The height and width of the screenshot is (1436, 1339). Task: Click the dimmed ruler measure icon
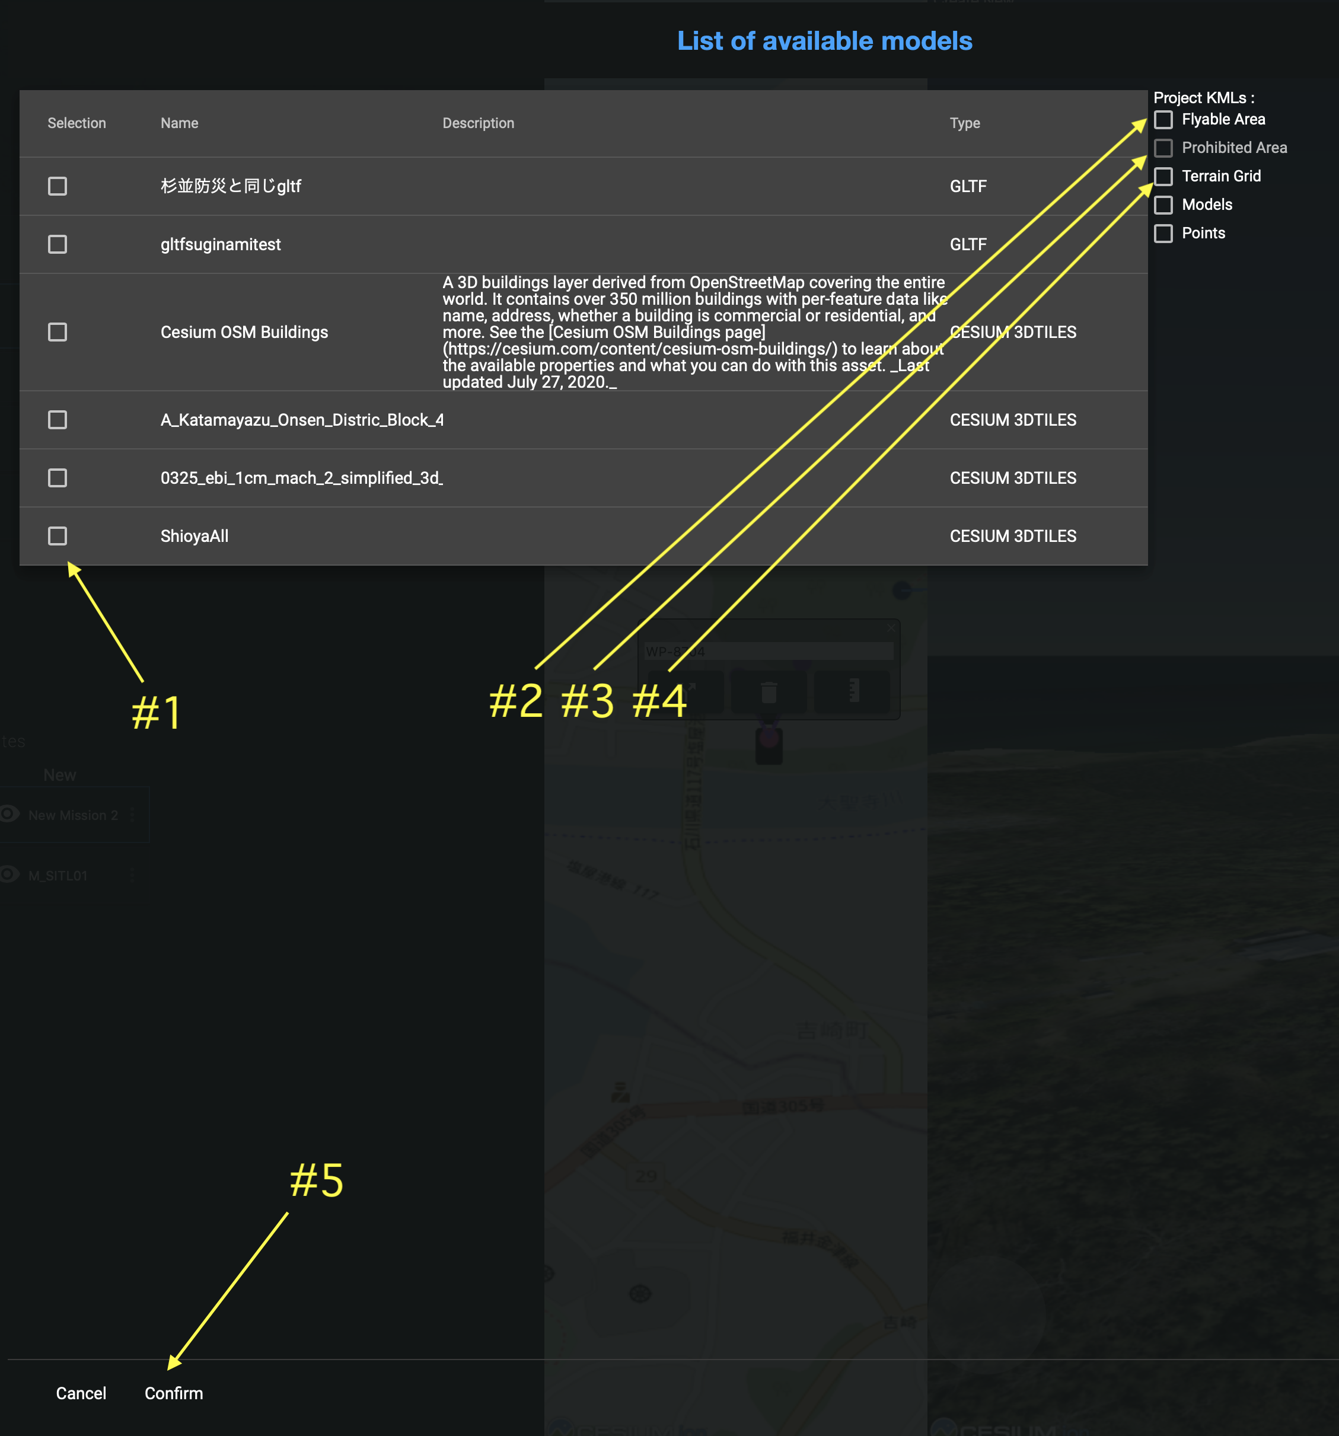pos(853,691)
